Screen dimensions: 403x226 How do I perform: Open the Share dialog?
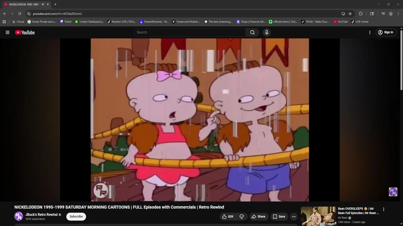pos(258,217)
